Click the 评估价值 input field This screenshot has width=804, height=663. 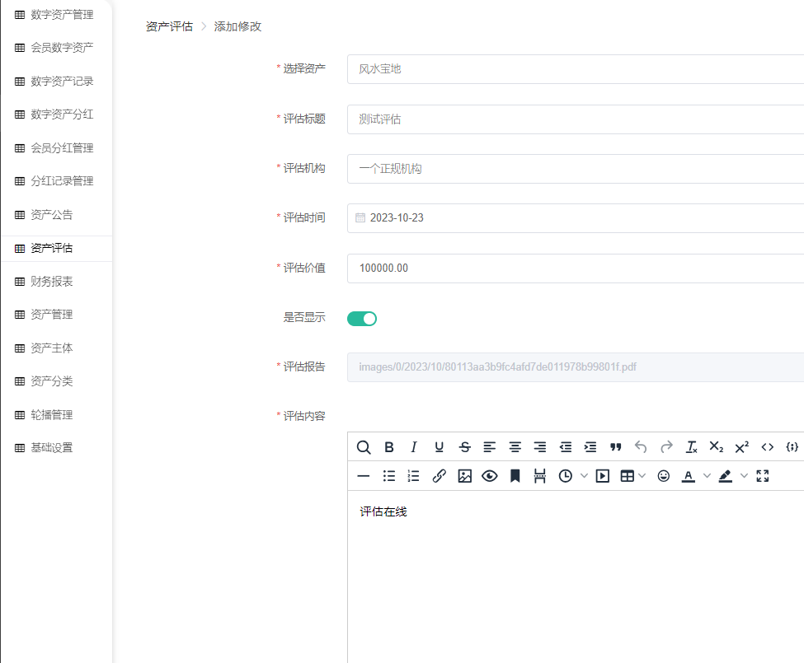coord(576,268)
